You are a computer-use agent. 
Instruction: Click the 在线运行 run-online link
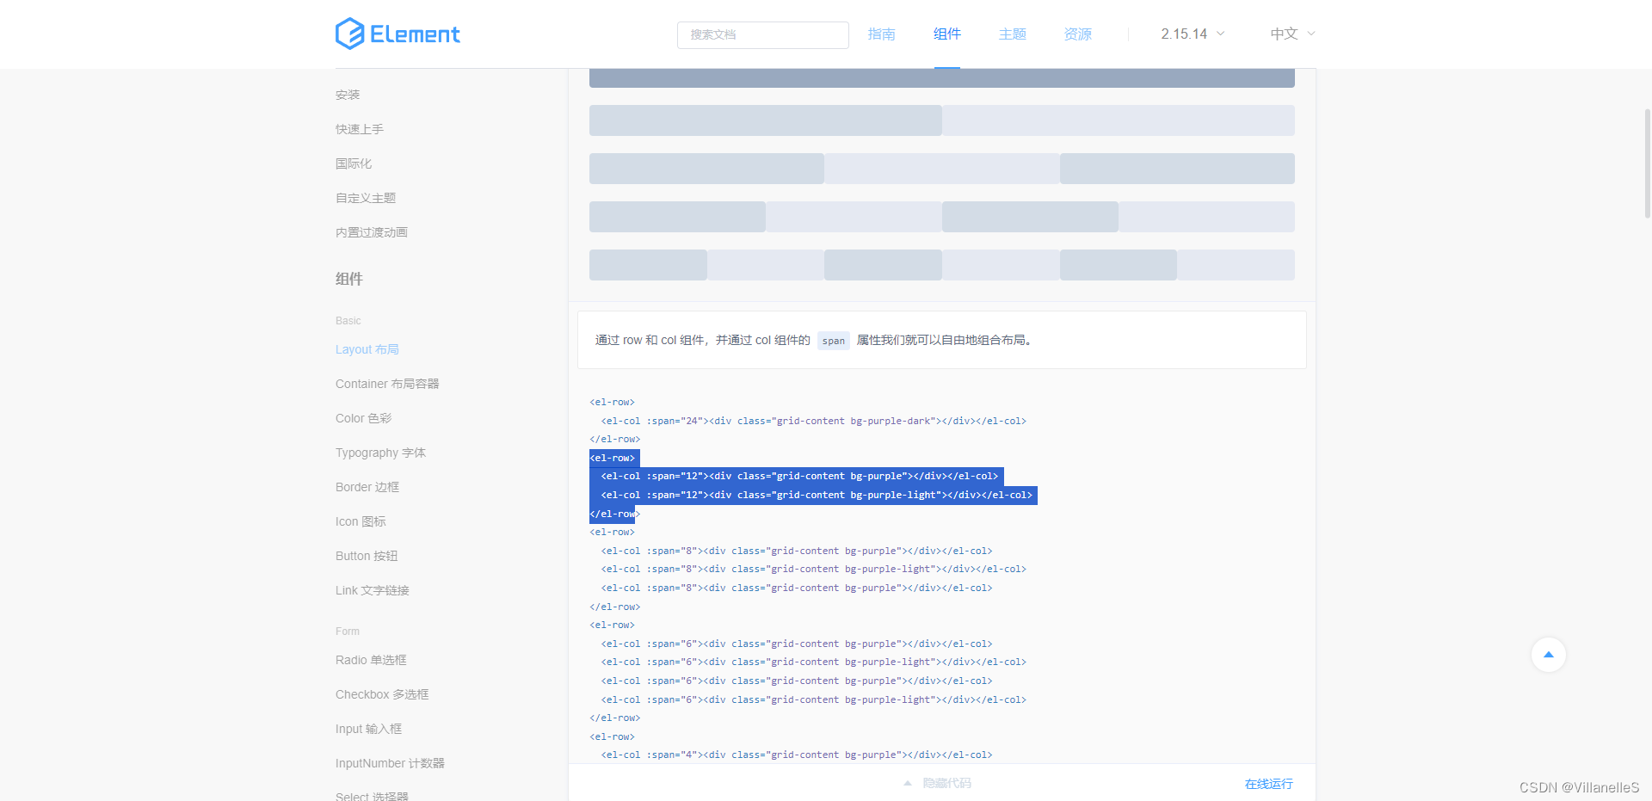[1268, 784]
